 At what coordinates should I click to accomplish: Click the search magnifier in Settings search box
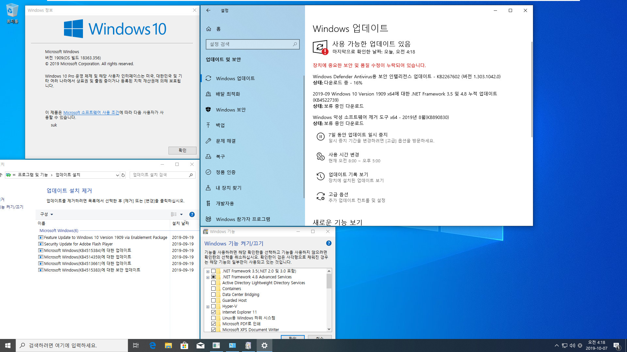(x=295, y=44)
